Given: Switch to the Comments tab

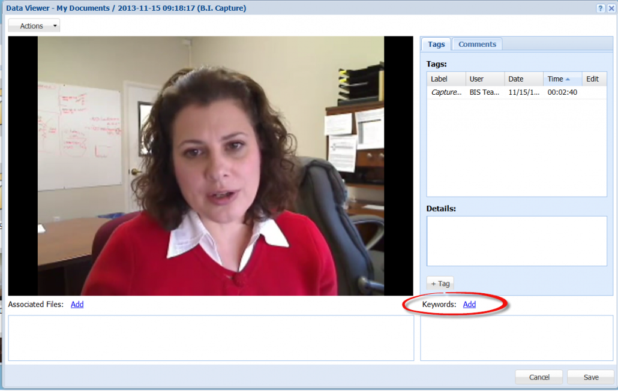Looking at the screenshot, I should click(x=477, y=43).
